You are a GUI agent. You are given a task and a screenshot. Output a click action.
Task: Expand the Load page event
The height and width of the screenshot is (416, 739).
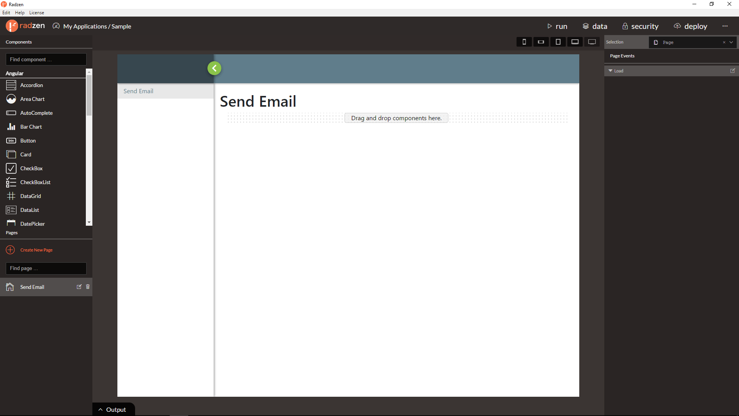(x=610, y=70)
